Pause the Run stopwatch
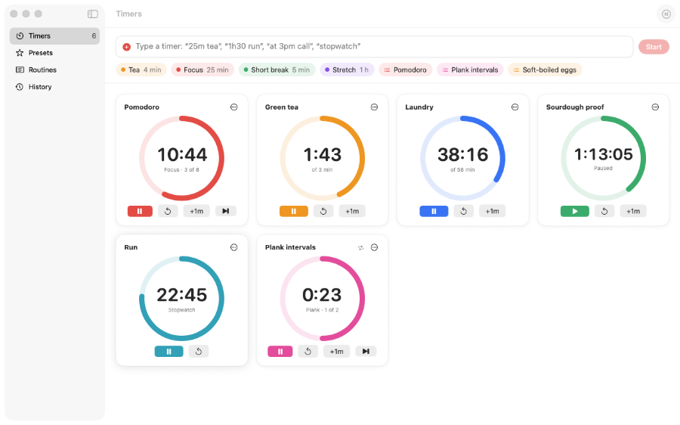This screenshot has height=425, width=680. [168, 352]
